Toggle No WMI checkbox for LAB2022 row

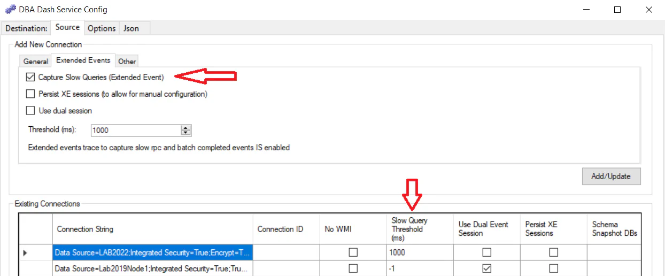[x=353, y=252]
